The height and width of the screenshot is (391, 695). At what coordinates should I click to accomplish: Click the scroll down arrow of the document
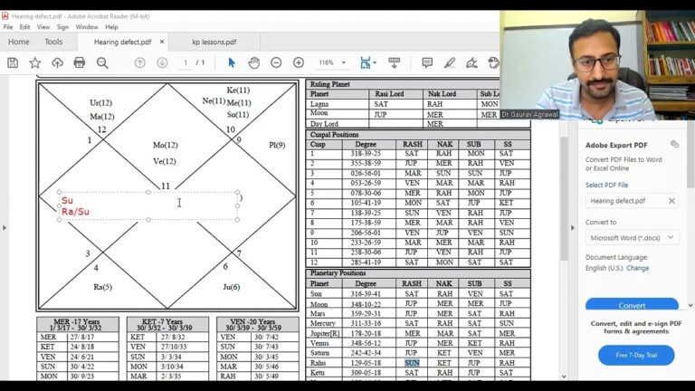(564, 377)
